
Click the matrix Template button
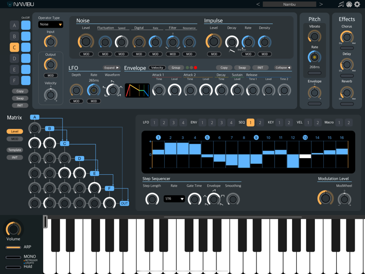pos(15,150)
